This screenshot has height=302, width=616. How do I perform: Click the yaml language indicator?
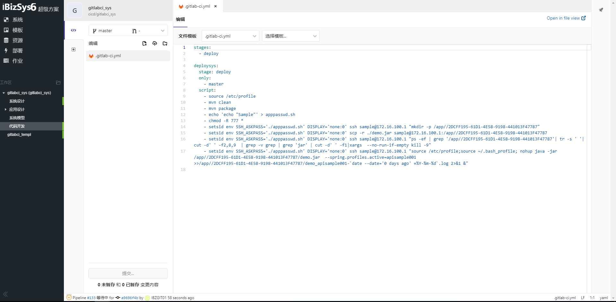click(x=604, y=298)
